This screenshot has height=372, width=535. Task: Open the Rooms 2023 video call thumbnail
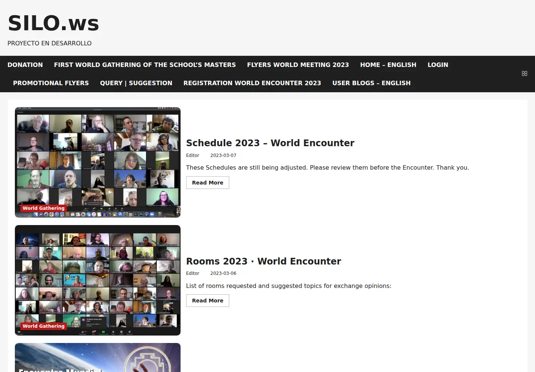(98, 280)
